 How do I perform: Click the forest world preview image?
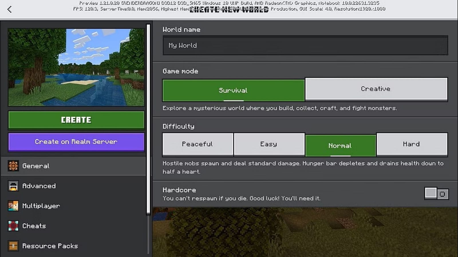pos(76,66)
